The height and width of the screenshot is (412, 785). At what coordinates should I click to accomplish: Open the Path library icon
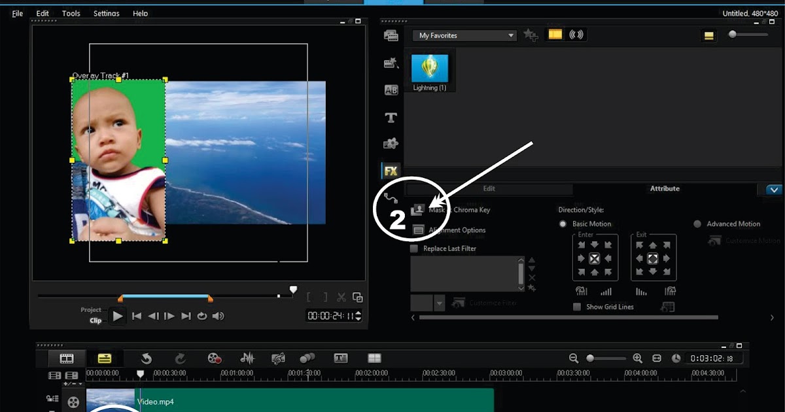pyautogui.click(x=391, y=197)
